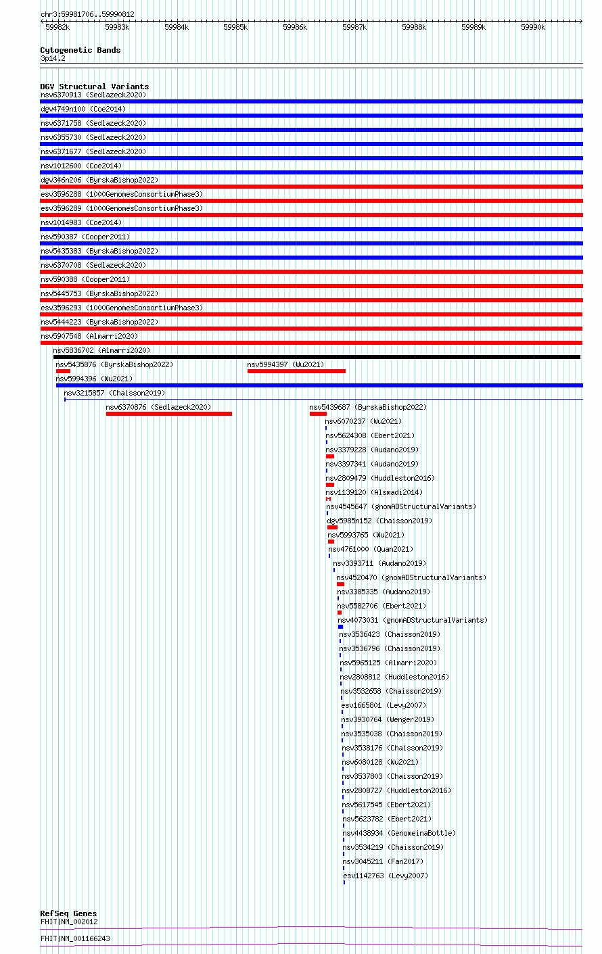
Task: Click the nsv5623782 (Ebert2021) label
Action: coord(388,819)
